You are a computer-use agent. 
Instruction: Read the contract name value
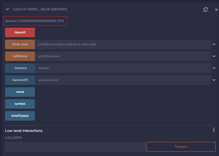(x=20, y=92)
